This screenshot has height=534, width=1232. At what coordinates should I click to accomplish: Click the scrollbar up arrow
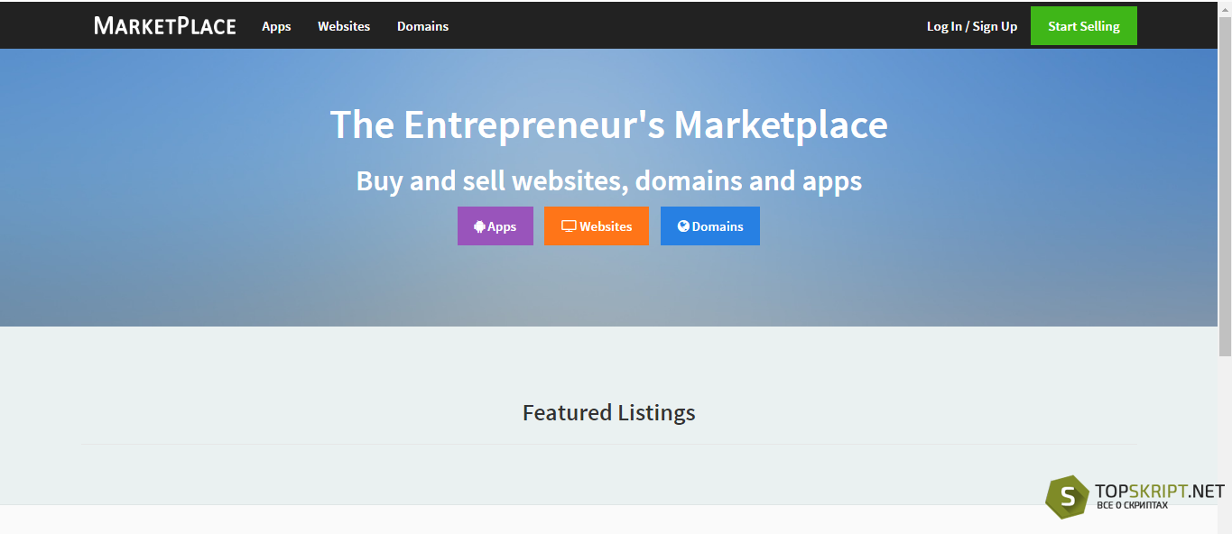(x=1225, y=6)
